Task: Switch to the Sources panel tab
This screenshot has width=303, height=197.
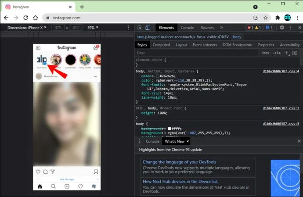Action: (207, 28)
